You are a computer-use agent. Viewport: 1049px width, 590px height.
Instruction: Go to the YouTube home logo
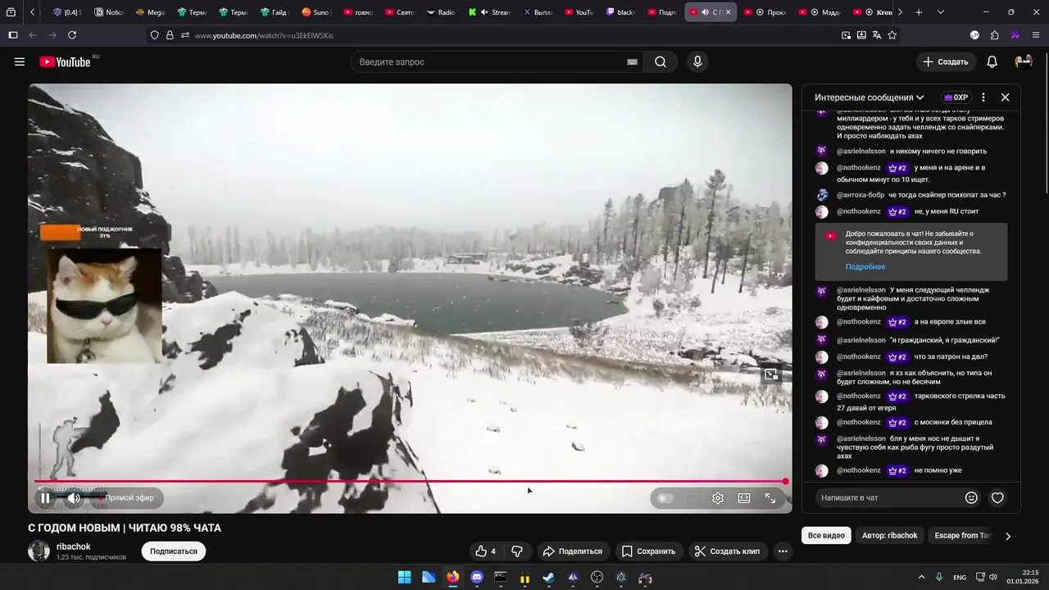66,61
